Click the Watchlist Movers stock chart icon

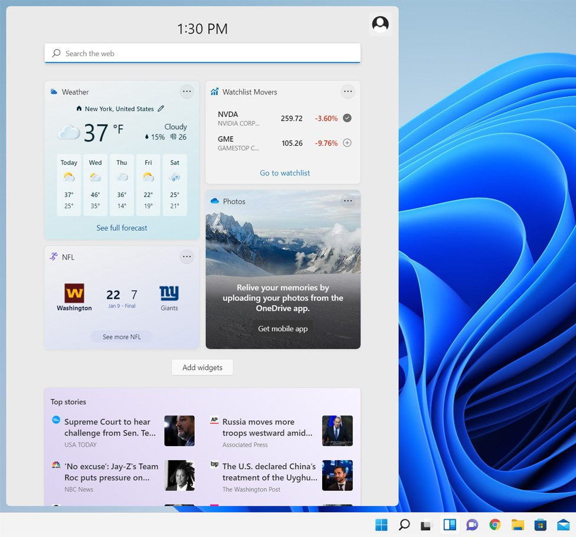click(x=214, y=92)
